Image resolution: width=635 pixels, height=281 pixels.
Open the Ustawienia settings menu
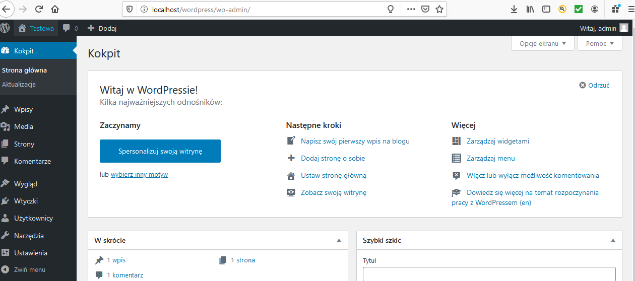pos(38,253)
